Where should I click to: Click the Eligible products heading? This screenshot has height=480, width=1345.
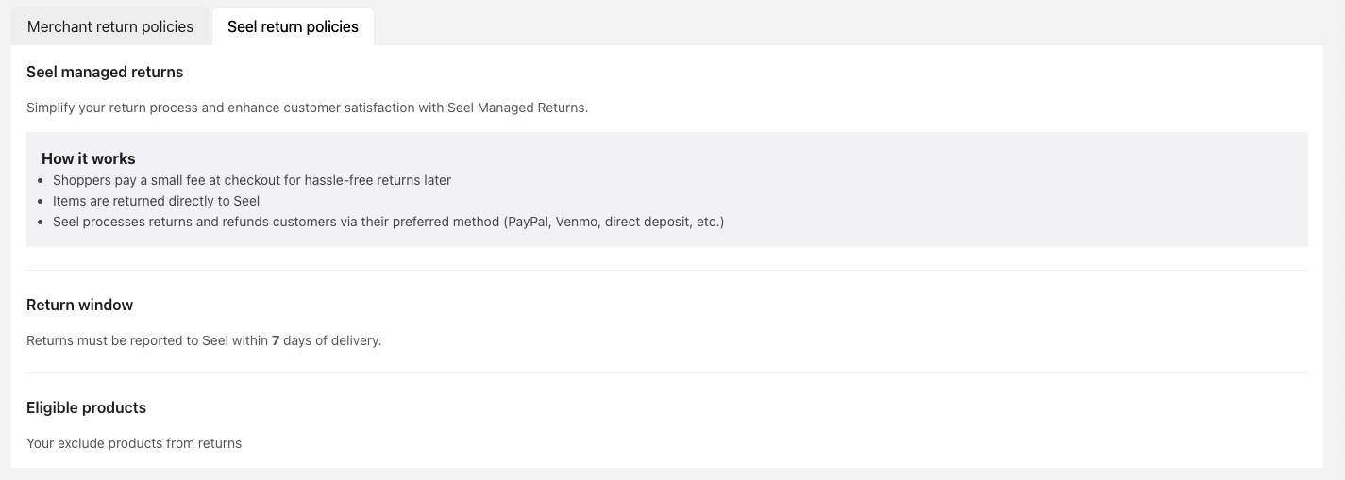pyautogui.click(x=86, y=407)
